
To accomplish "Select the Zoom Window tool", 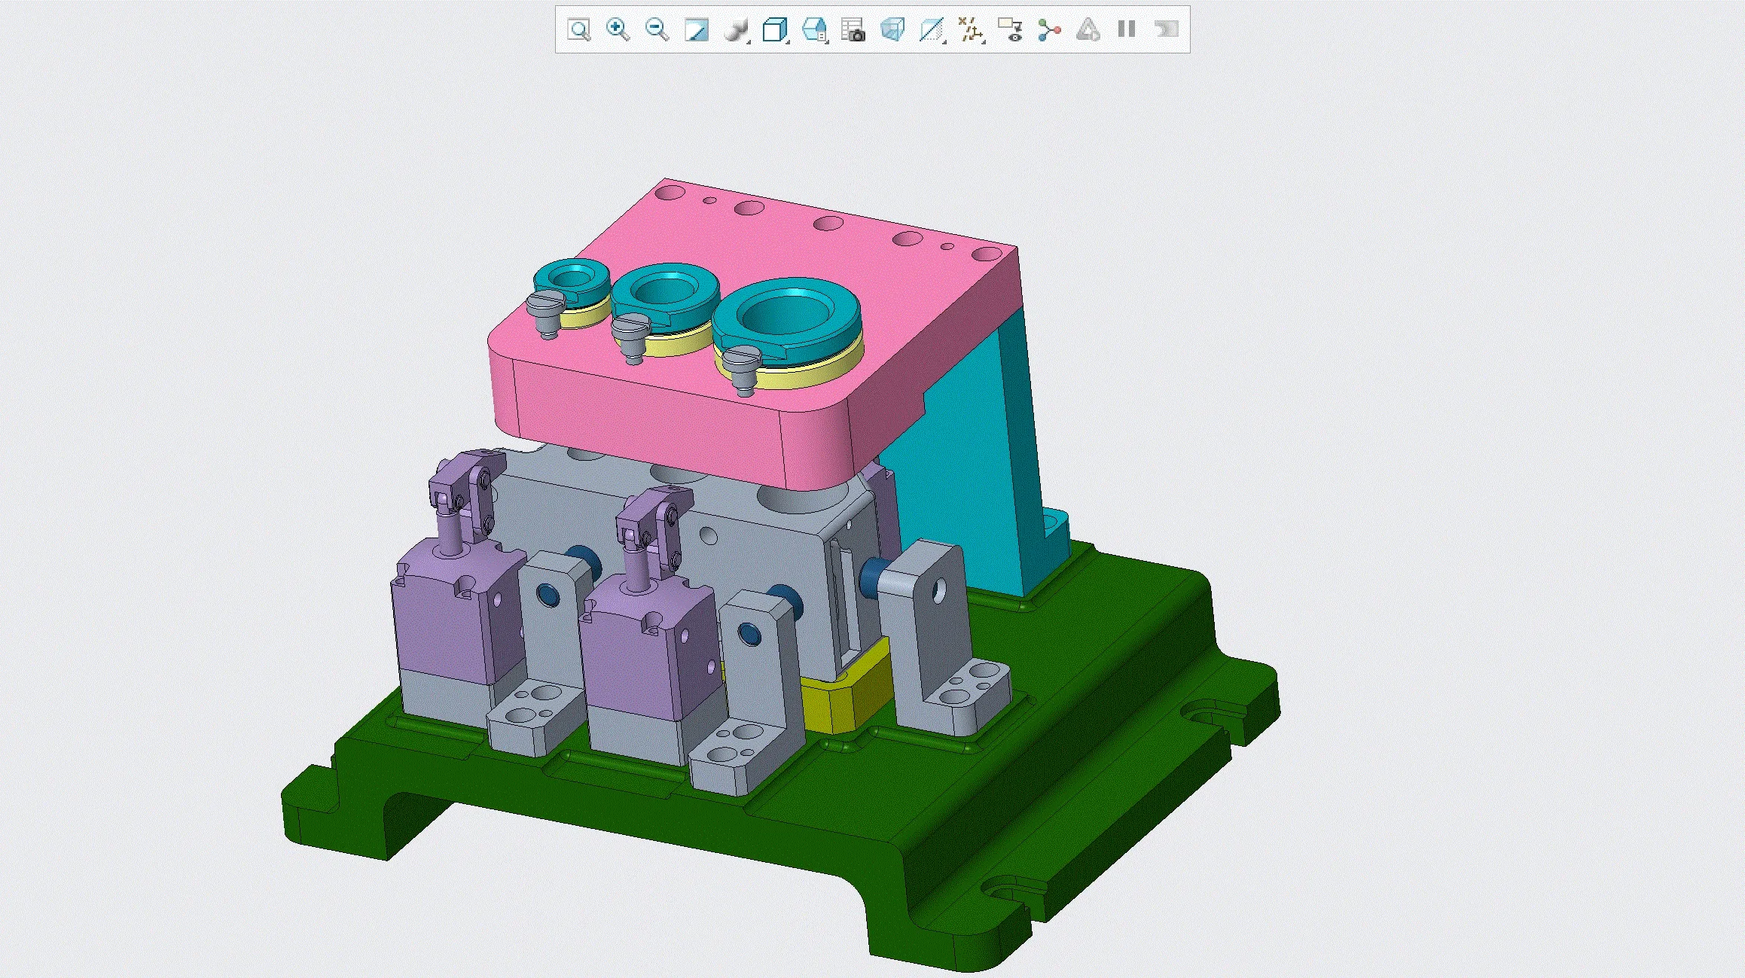I will pyautogui.click(x=580, y=30).
